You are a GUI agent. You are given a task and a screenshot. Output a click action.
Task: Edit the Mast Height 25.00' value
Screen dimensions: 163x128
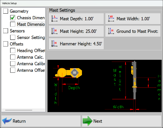(x=76, y=31)
